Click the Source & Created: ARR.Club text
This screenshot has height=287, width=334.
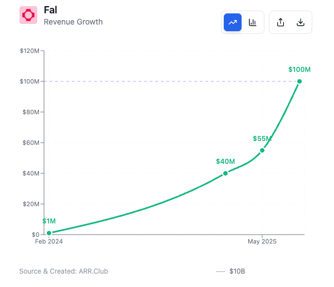(63, 271)
